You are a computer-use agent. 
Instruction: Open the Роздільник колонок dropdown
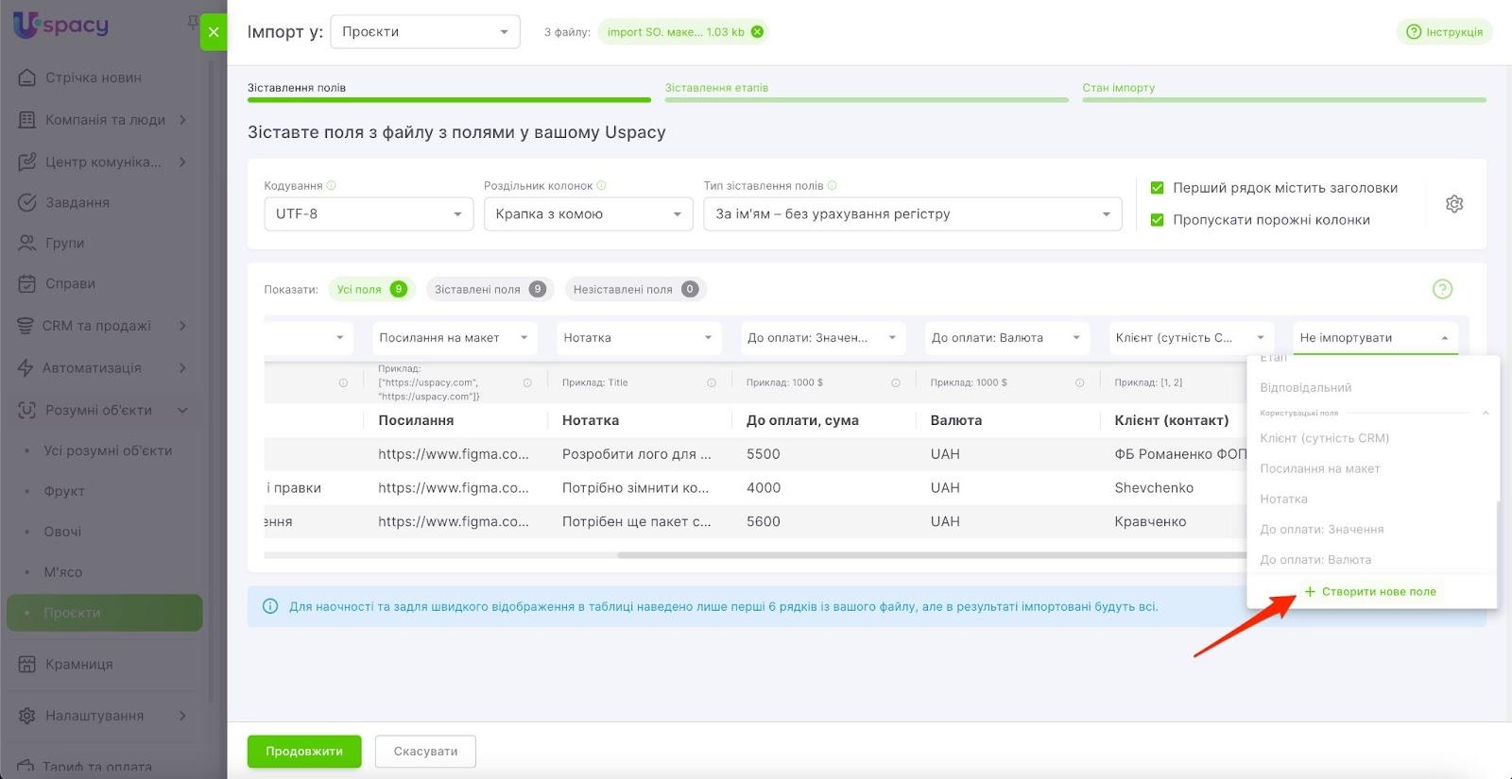(588, 214)
